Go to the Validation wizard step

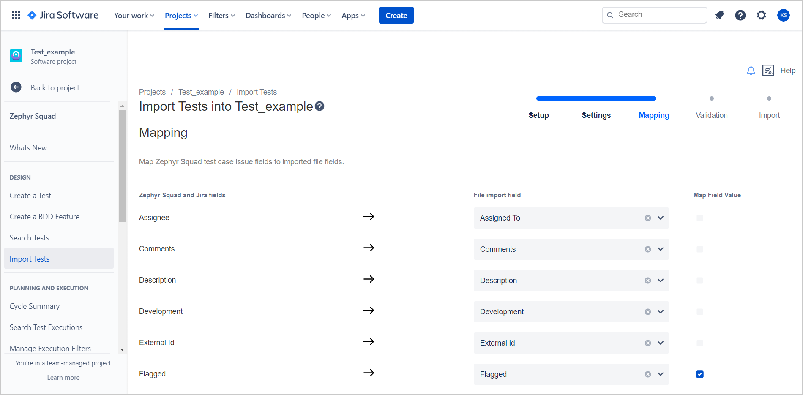712,115
